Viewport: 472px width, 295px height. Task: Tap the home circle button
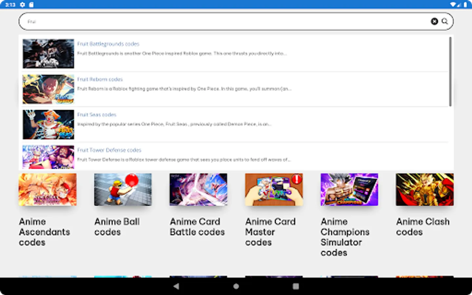[x=236, y=286]
